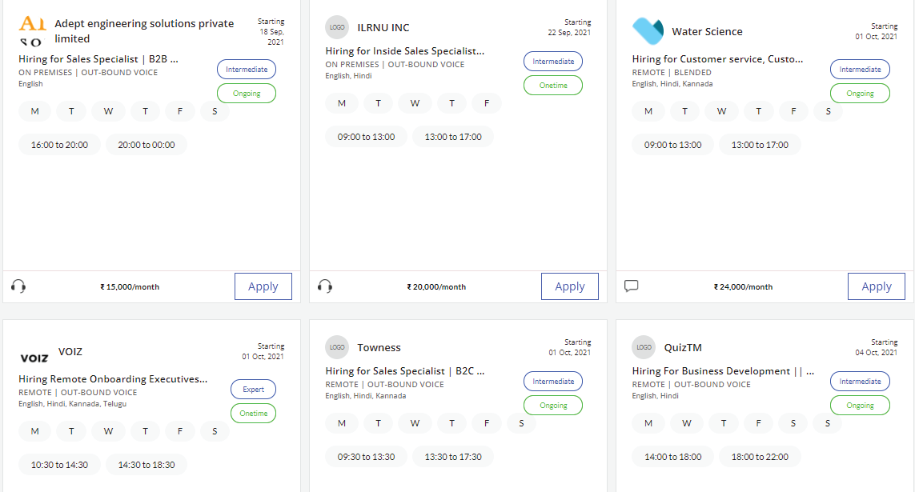Screen dimensions: 915x492
Task: Open the Water Science company name
Action: (x=707, y=31)
